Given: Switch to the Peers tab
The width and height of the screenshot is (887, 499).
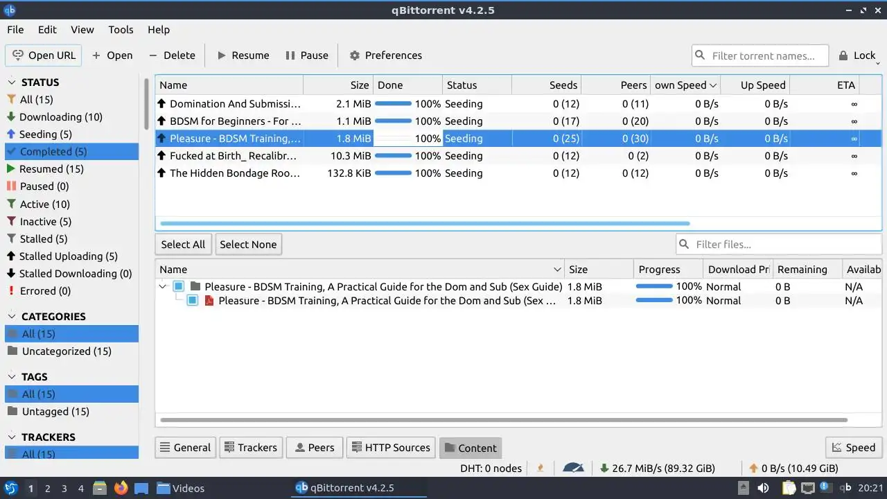Looking at the screenshot, I should [315, 448].
